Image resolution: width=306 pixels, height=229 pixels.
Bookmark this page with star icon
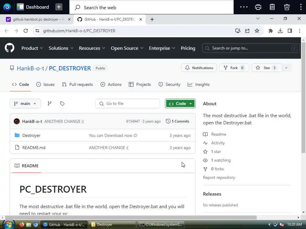(257, 31)
